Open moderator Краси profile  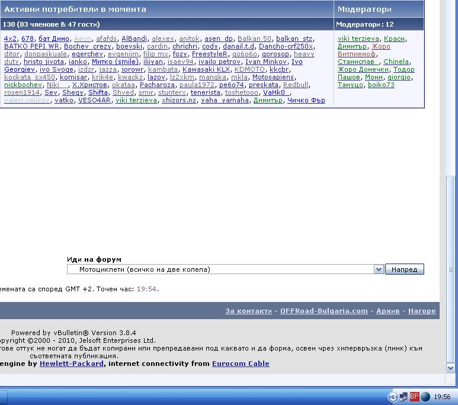(395, 38)
